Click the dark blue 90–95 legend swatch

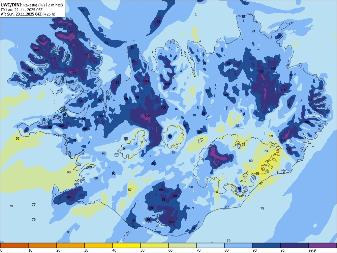click(267, 246)
